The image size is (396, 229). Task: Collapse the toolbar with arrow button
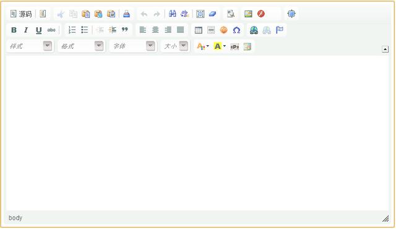(x=385, y=50)
